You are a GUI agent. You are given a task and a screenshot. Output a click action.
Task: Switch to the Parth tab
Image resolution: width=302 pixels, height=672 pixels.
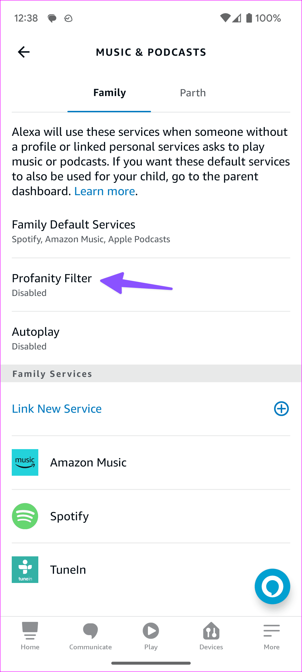point(193,93)
